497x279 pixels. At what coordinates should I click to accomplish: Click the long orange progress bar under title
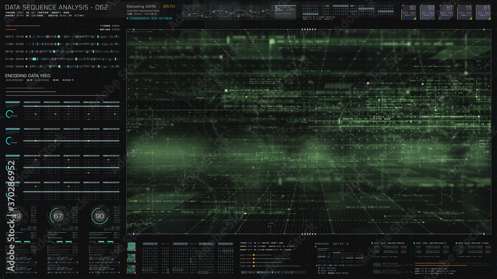[x=23, y=26]
